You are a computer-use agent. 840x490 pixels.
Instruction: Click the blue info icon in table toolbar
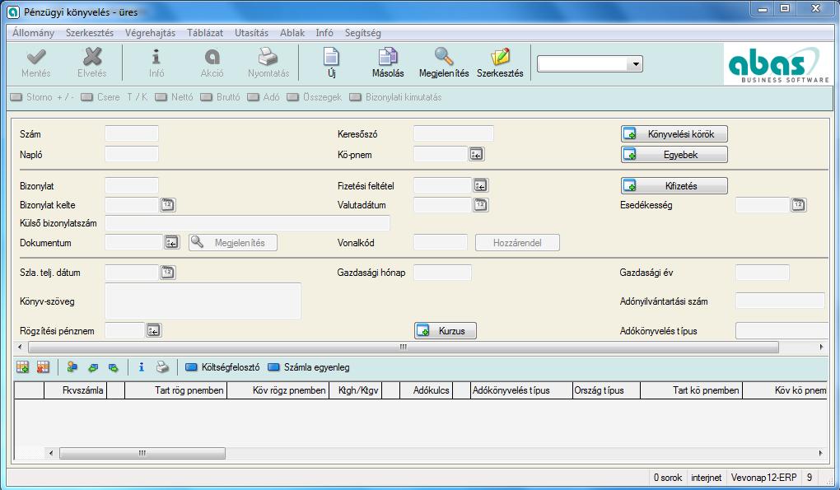[x=142, y=367]
